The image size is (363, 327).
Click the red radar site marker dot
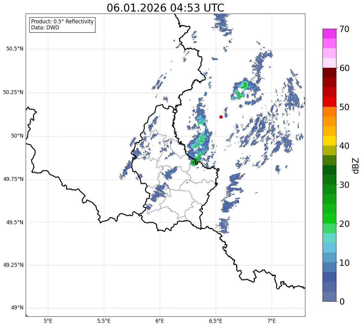pos(221,117)
